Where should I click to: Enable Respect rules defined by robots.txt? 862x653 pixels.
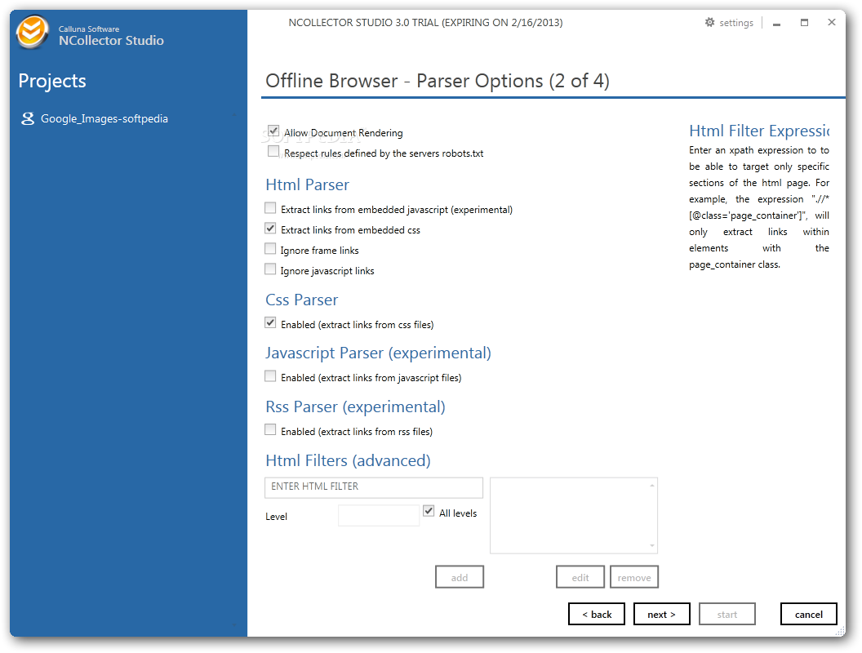click(273, 151)
